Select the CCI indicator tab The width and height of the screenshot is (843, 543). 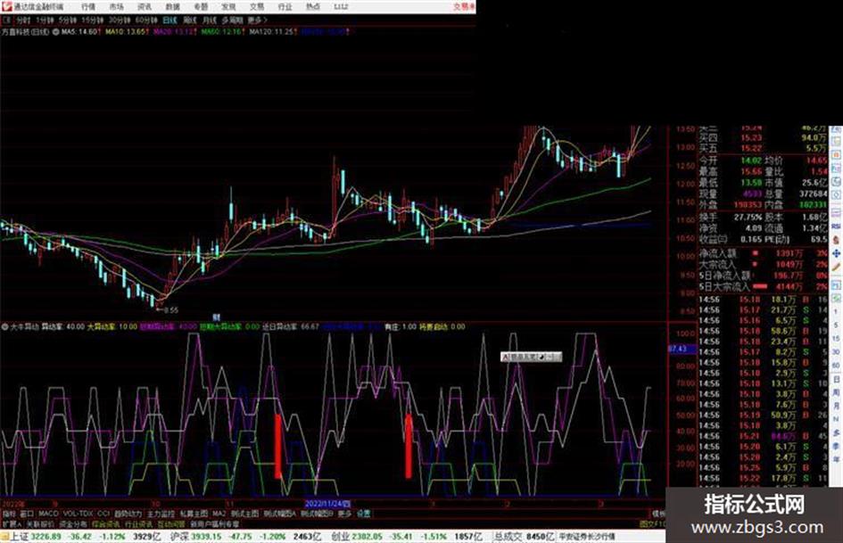tap(103, 514)
